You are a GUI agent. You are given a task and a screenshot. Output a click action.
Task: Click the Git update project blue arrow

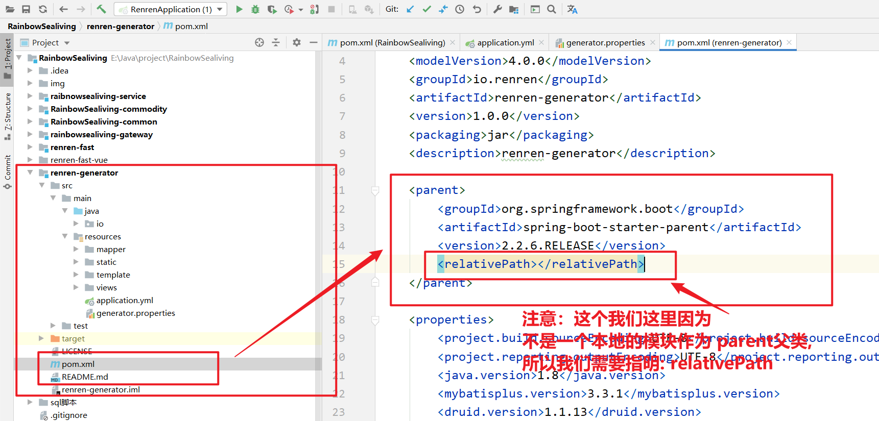(x=410, y=9)
